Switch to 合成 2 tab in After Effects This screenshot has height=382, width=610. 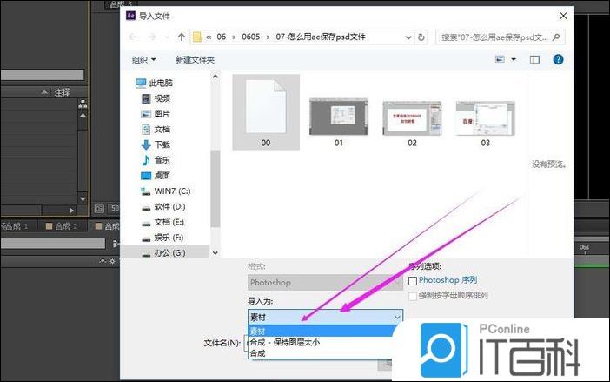point(62,226)
